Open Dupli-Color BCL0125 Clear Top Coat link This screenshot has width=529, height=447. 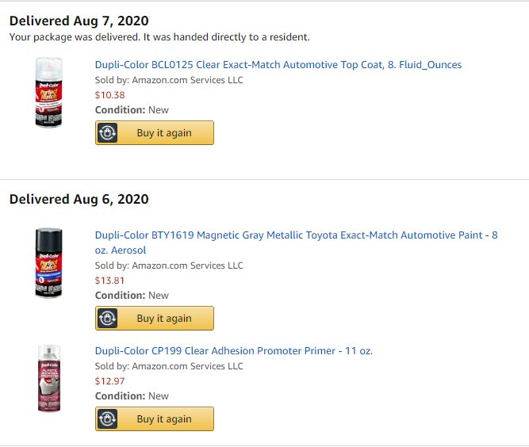[278, 65]
